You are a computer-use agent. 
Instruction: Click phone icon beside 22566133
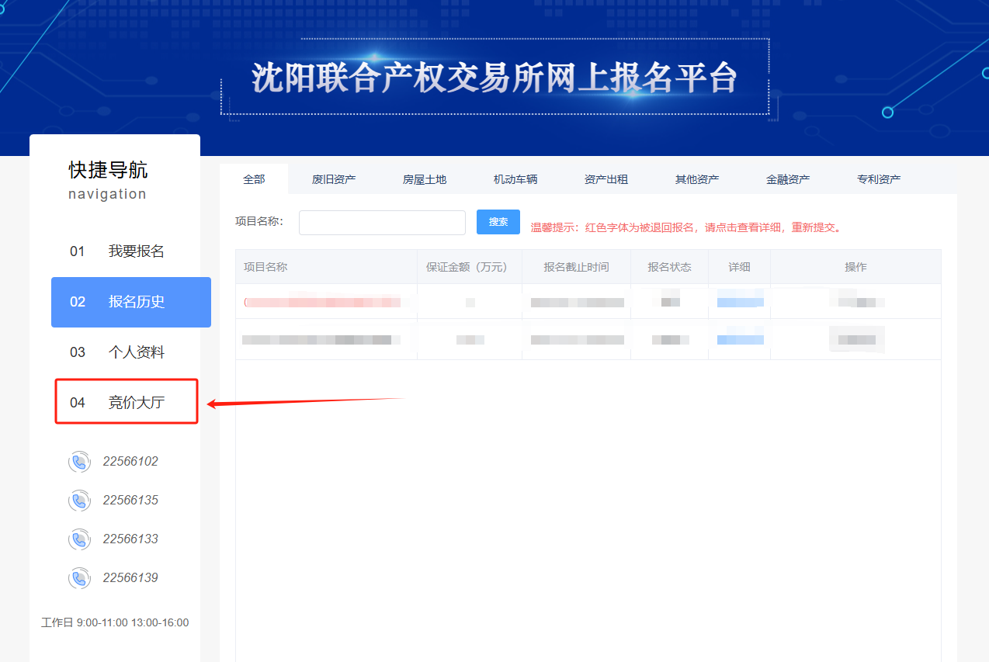[79, 539]
